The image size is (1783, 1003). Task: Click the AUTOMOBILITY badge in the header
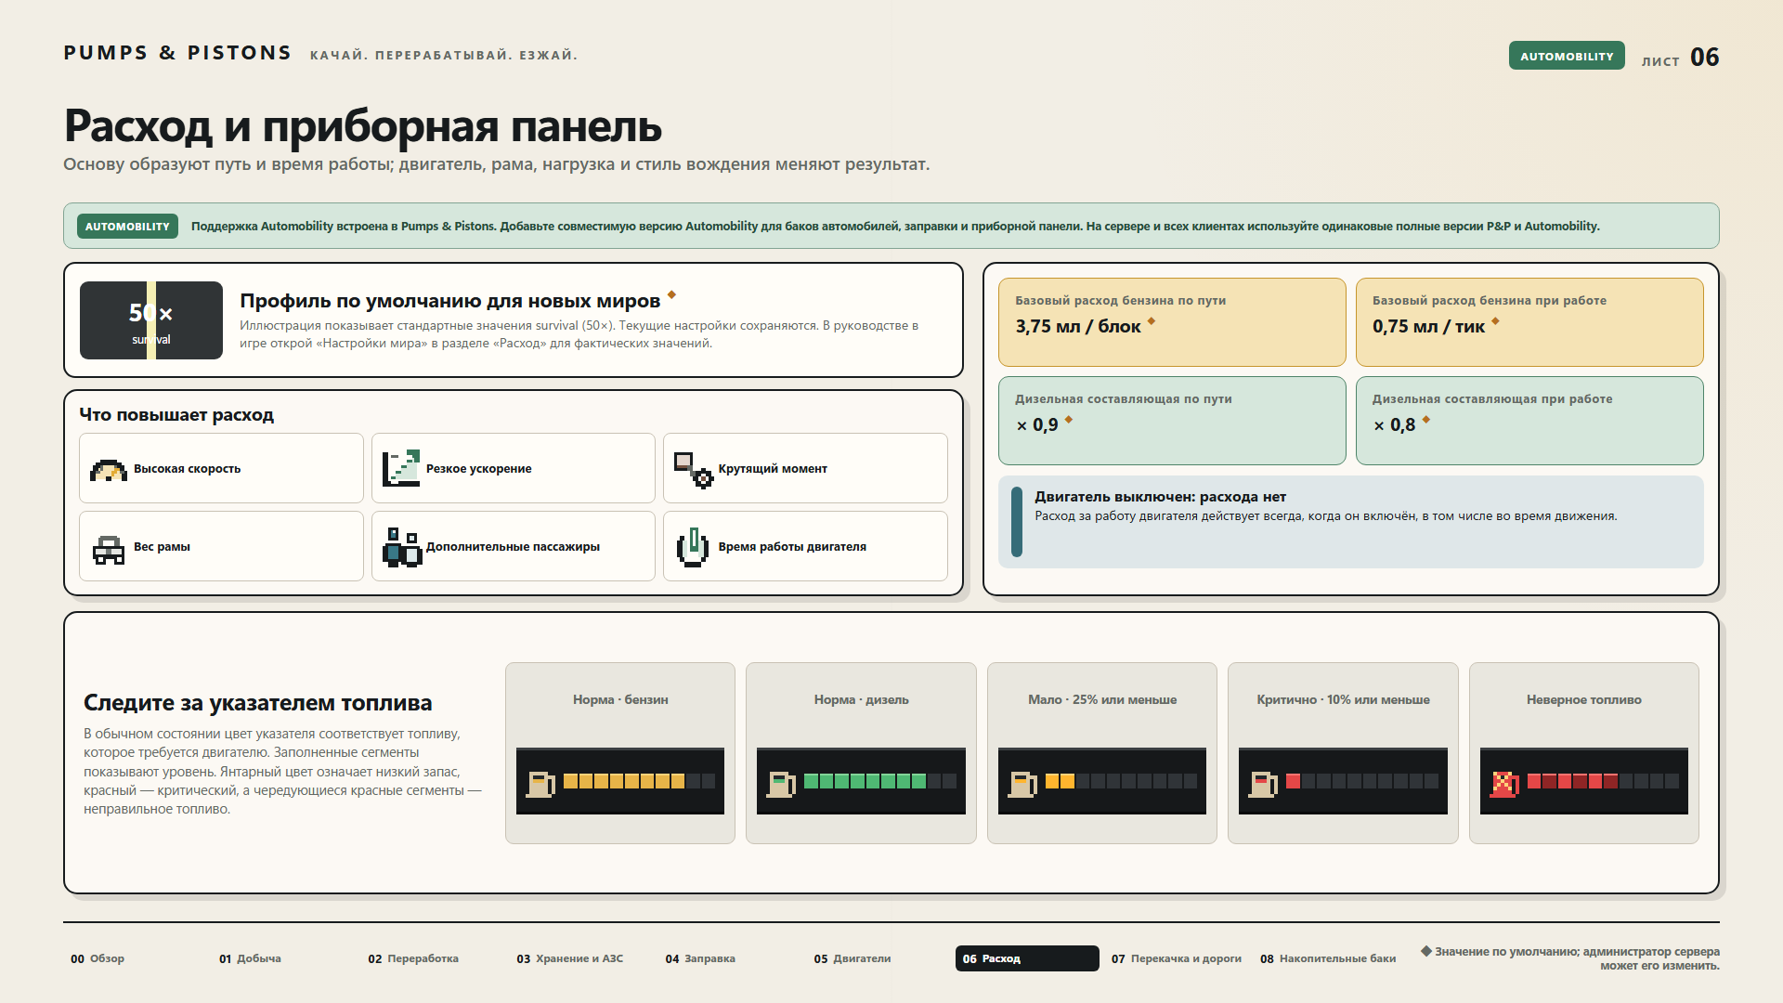pos(1567,56)
